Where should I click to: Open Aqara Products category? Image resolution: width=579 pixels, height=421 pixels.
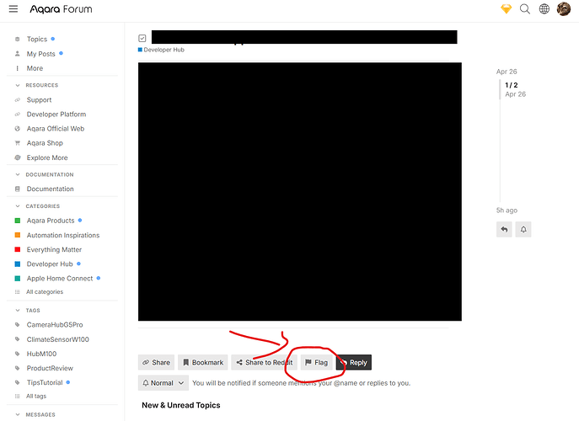click(x=51, y=221)
